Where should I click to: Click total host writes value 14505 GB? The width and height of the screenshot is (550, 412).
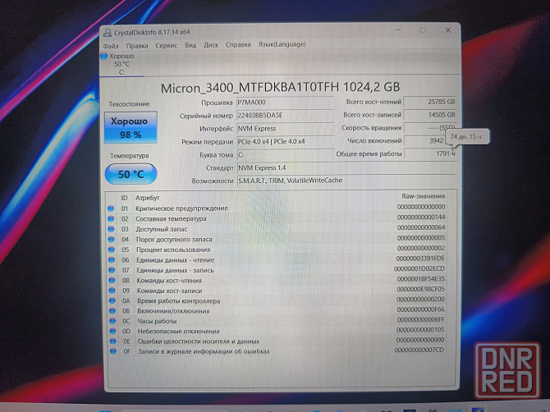(430, 115)
